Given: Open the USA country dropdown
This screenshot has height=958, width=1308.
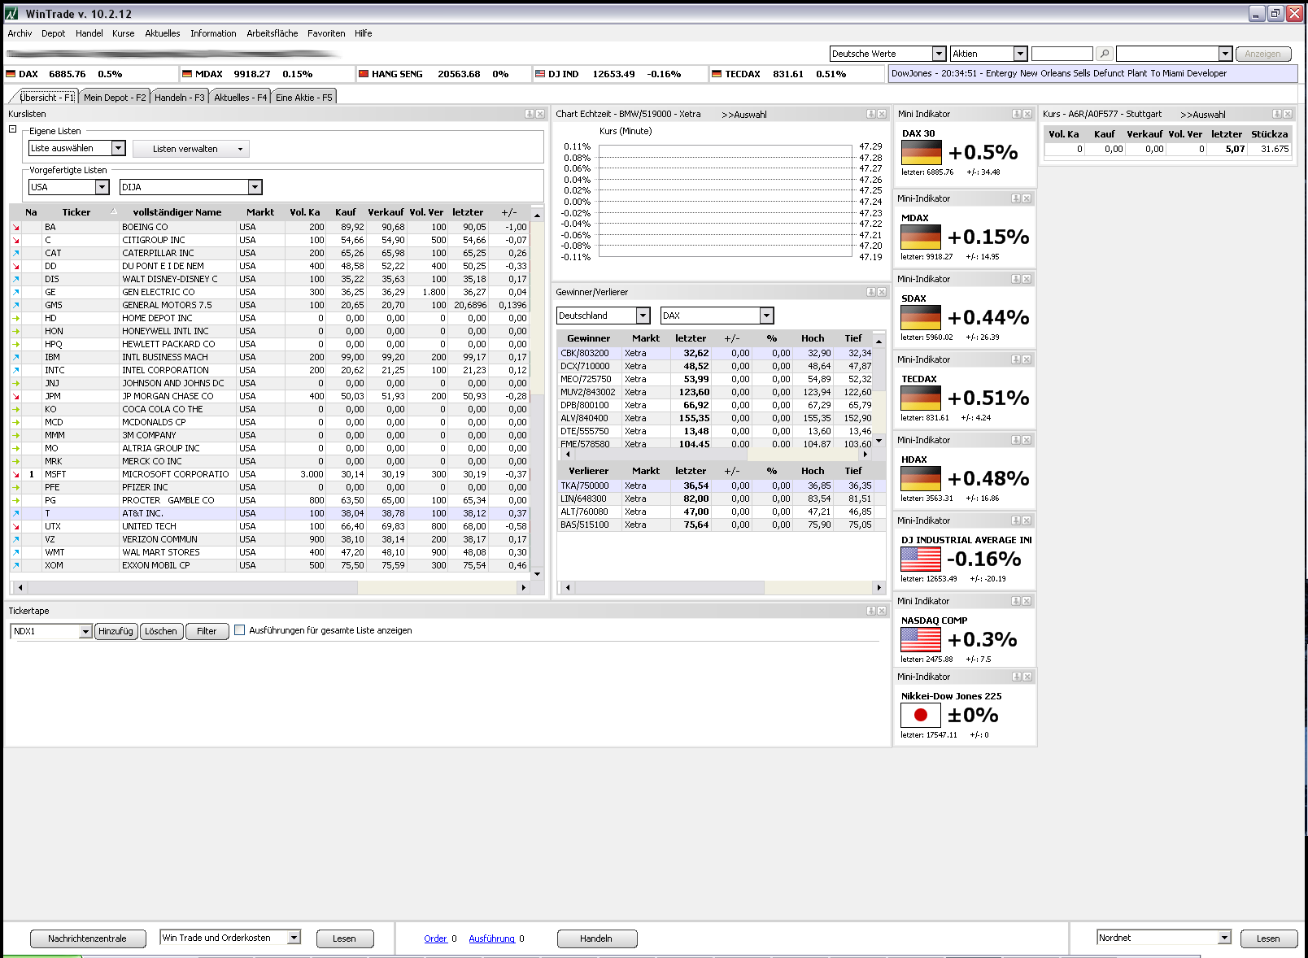Looking at the screenshot, I should click(x=102, y=187).
